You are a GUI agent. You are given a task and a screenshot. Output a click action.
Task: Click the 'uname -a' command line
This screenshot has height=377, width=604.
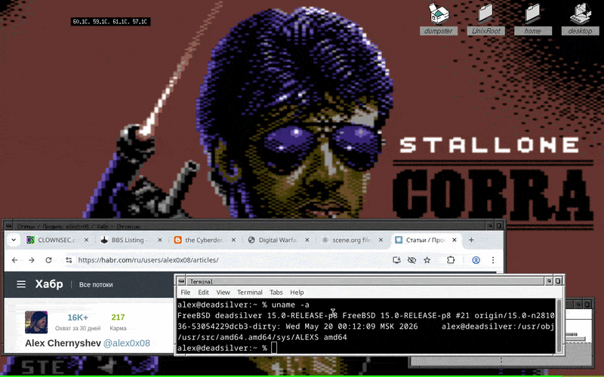point(243,305)
